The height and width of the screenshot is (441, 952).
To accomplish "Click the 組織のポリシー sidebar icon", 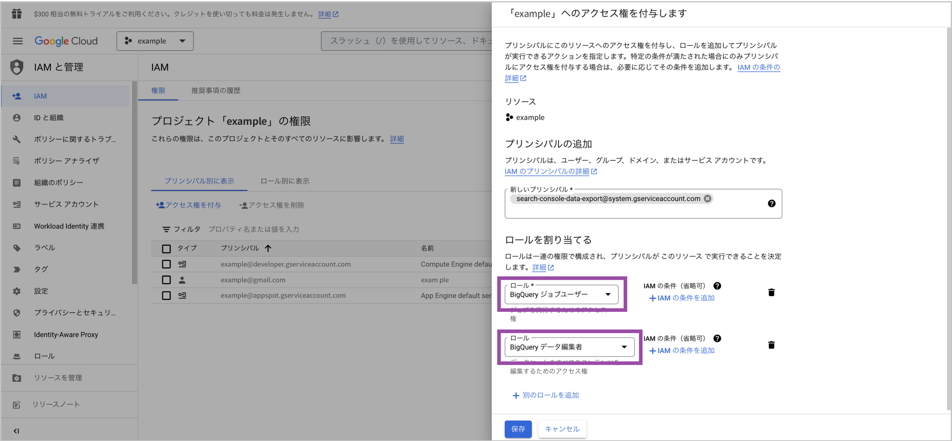I will click(17, 183).
